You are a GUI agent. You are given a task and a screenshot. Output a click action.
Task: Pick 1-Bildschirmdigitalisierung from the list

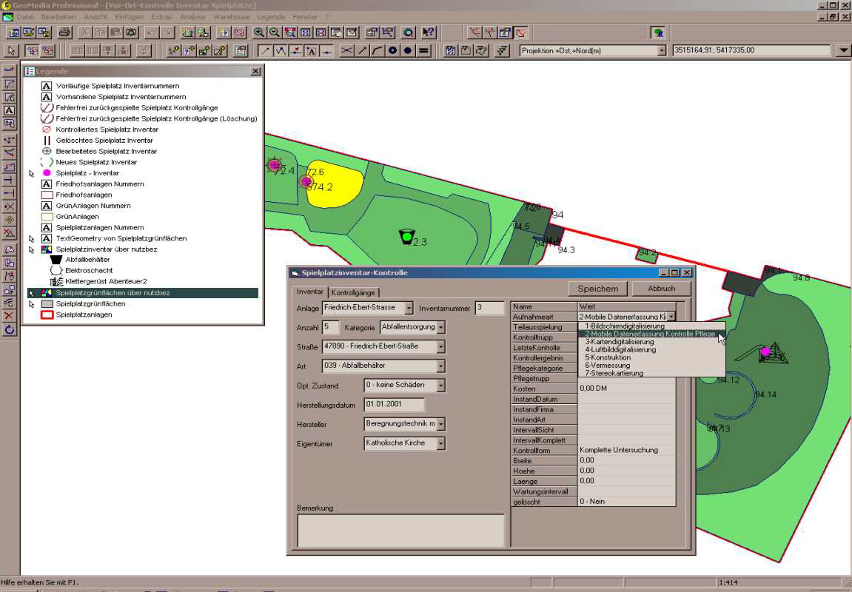point(625,326)
